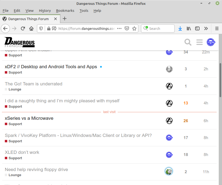Go back to the previous page

tap(5, 28)
